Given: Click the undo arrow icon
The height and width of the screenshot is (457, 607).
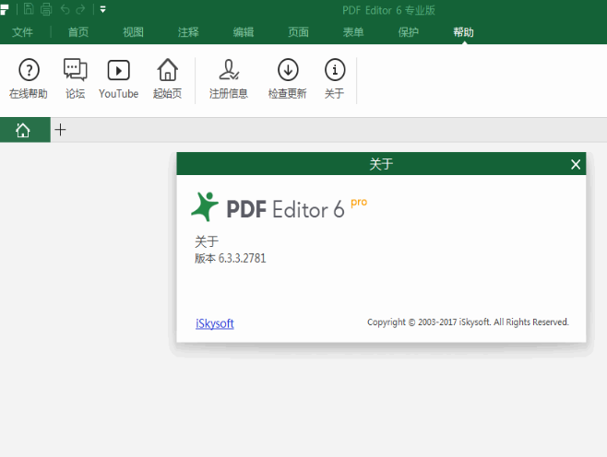Looking at the screenshot, I should click(65, 9).
